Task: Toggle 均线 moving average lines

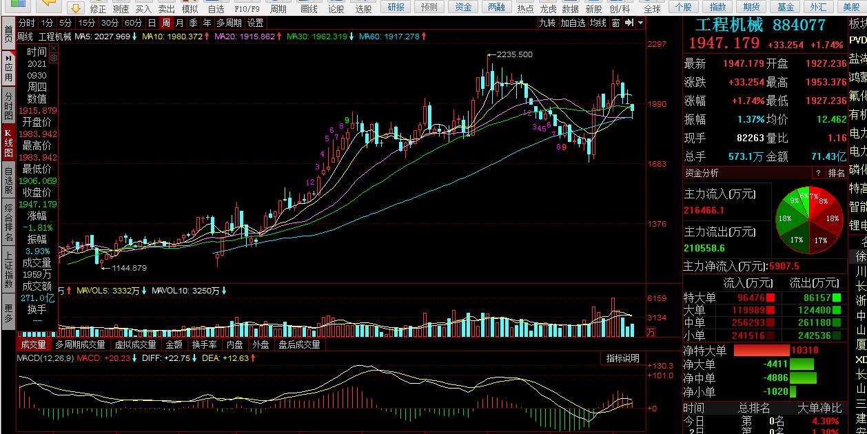Action: [598, 23]
